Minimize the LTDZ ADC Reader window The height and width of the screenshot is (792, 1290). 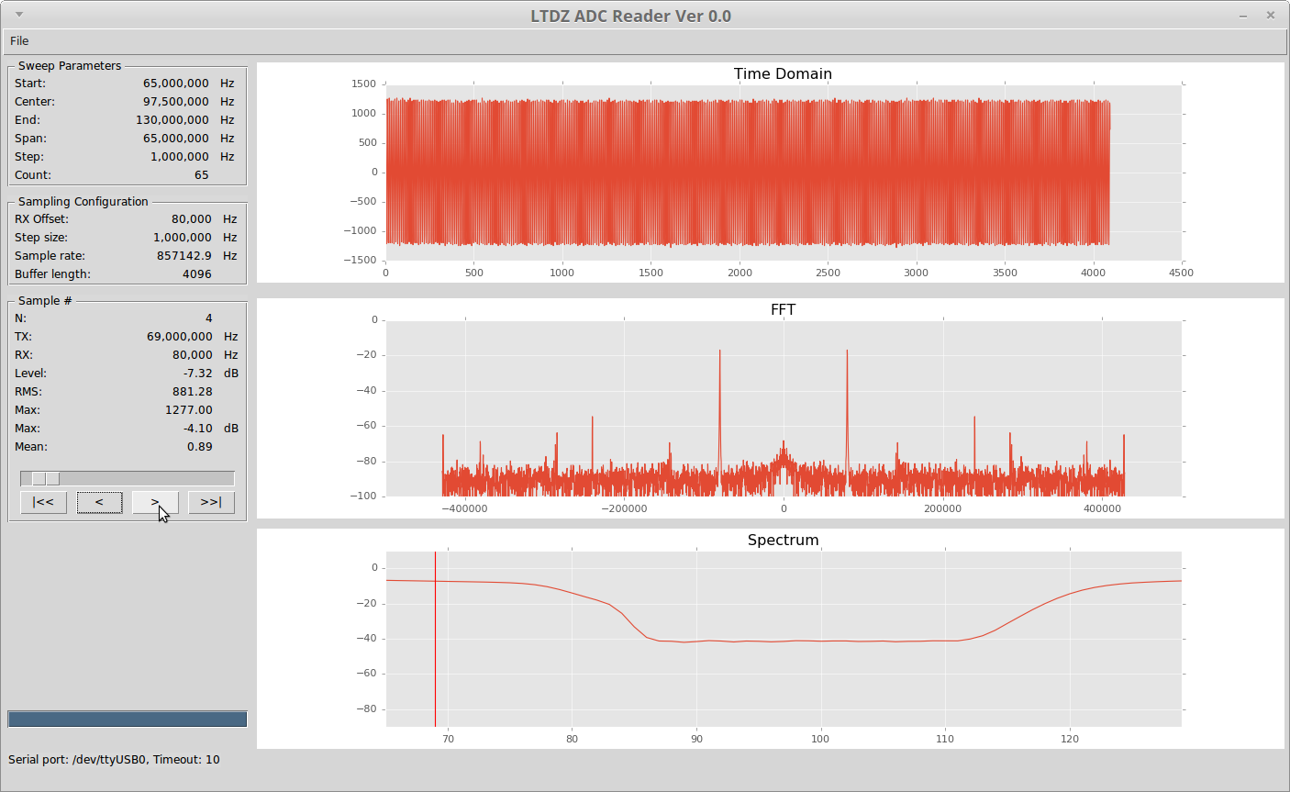pos(1243,16)
